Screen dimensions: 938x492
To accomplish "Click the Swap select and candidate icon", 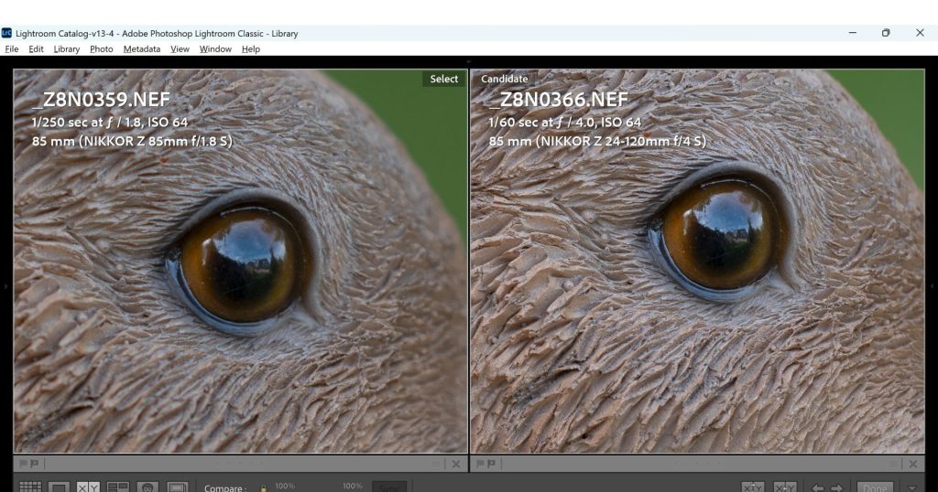I will (753, 487).
